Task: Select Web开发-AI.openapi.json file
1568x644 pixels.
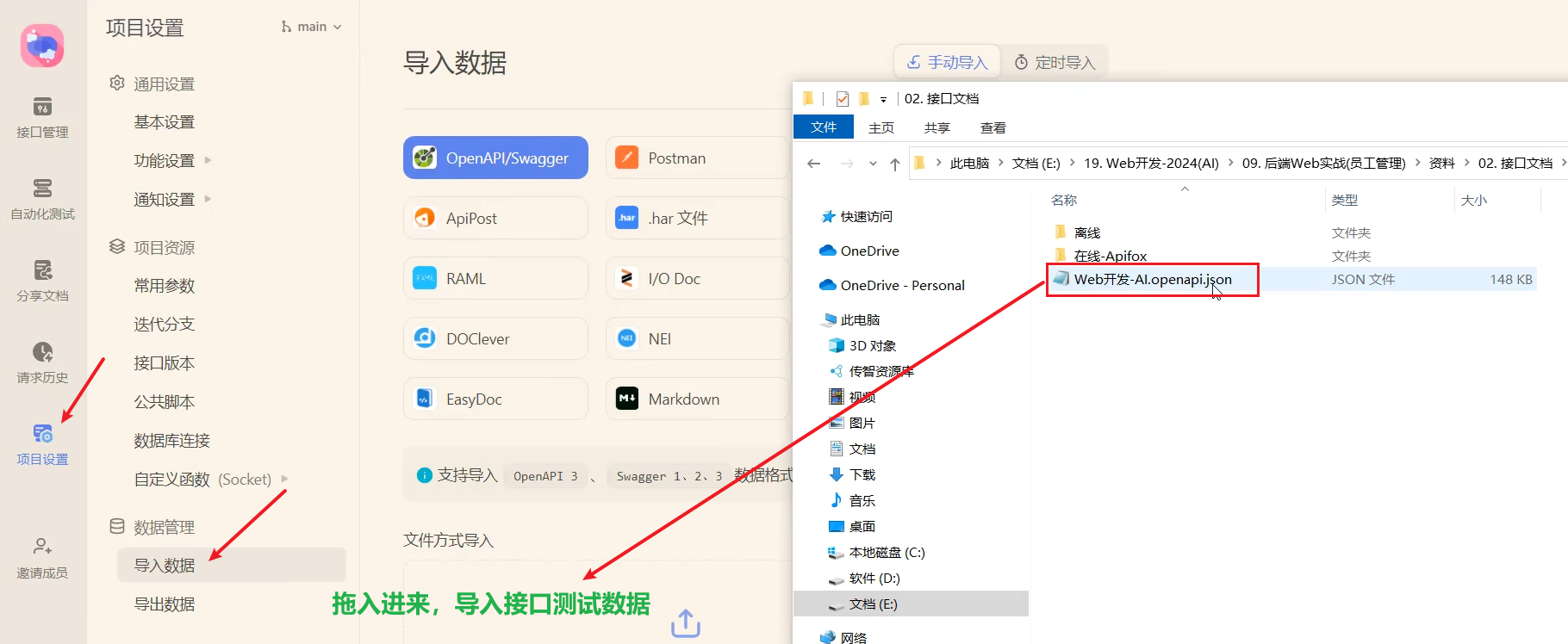Action: [x=1152, y=280]
